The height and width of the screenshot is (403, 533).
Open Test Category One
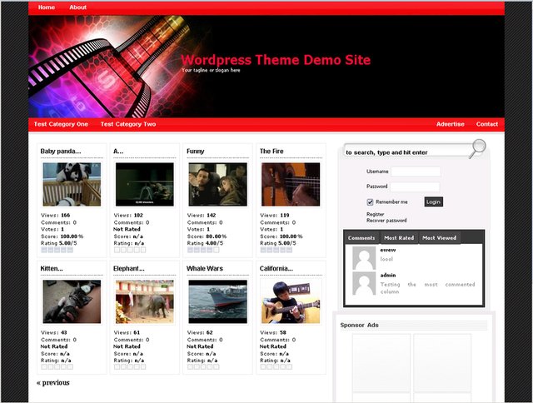pyautogui.click(x=61, y=124)
